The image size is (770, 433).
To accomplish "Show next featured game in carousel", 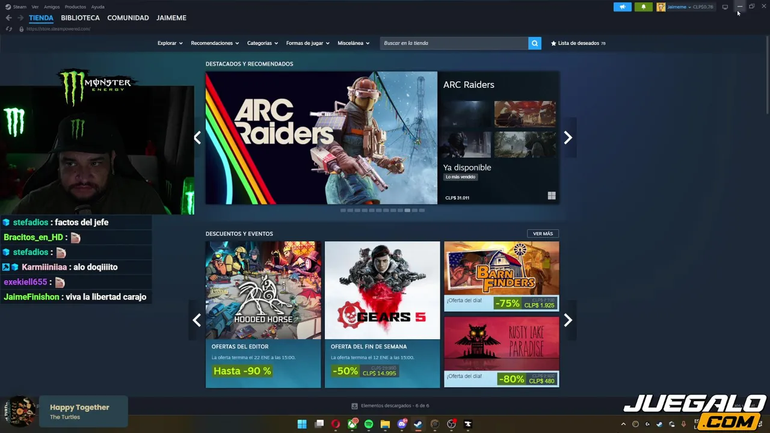I will point(568,138).
